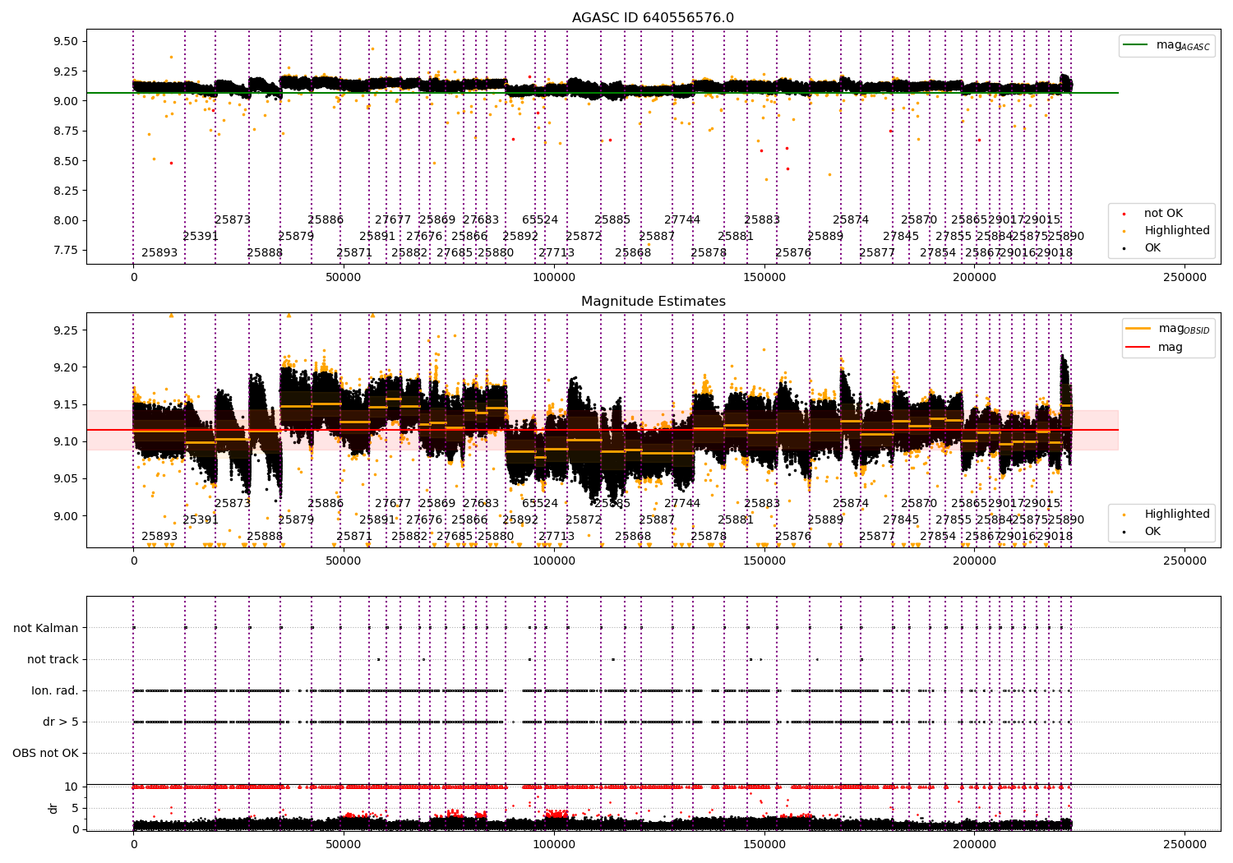Click obsid 25880 in Magnitude Estimates plot
Screen dimensions: 1233x863
click(496, 537)
